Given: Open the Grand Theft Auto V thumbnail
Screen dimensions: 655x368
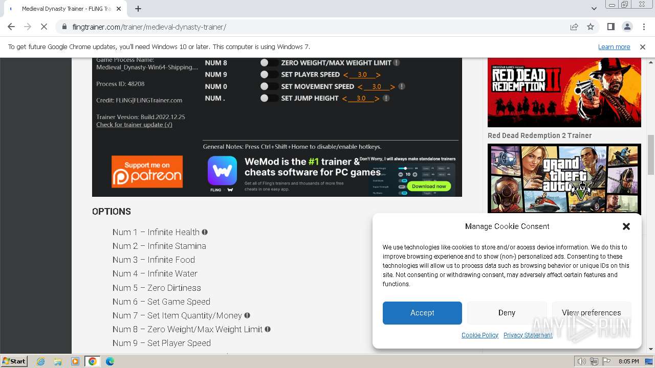Looking at the screenshot, I should tap(564, 178).
